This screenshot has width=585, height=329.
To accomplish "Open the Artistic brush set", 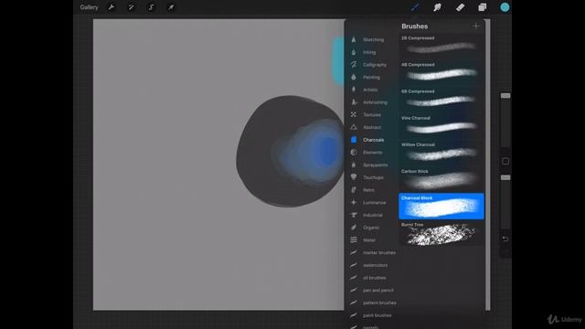I will [371, 90].
